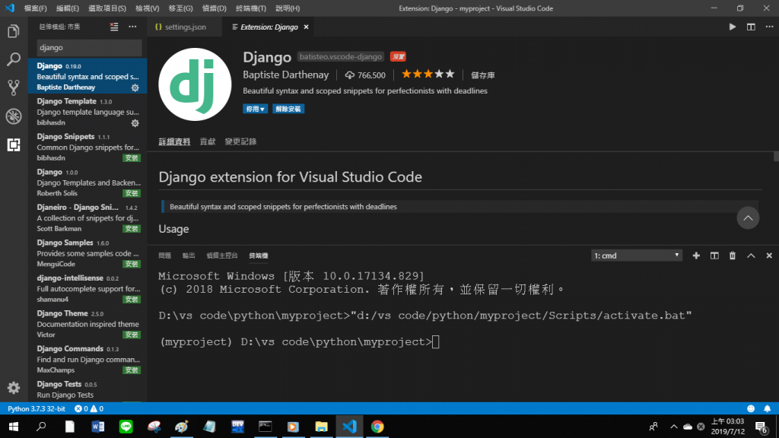Switch to the 輸出 output panel tab

tap(189, 255)
